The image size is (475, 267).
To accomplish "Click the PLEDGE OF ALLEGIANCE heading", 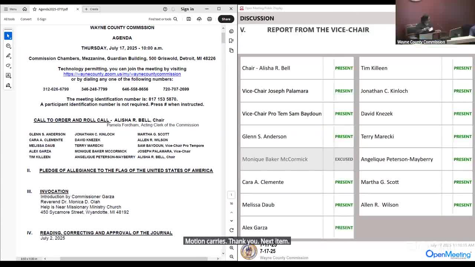I will click(126, 171).
